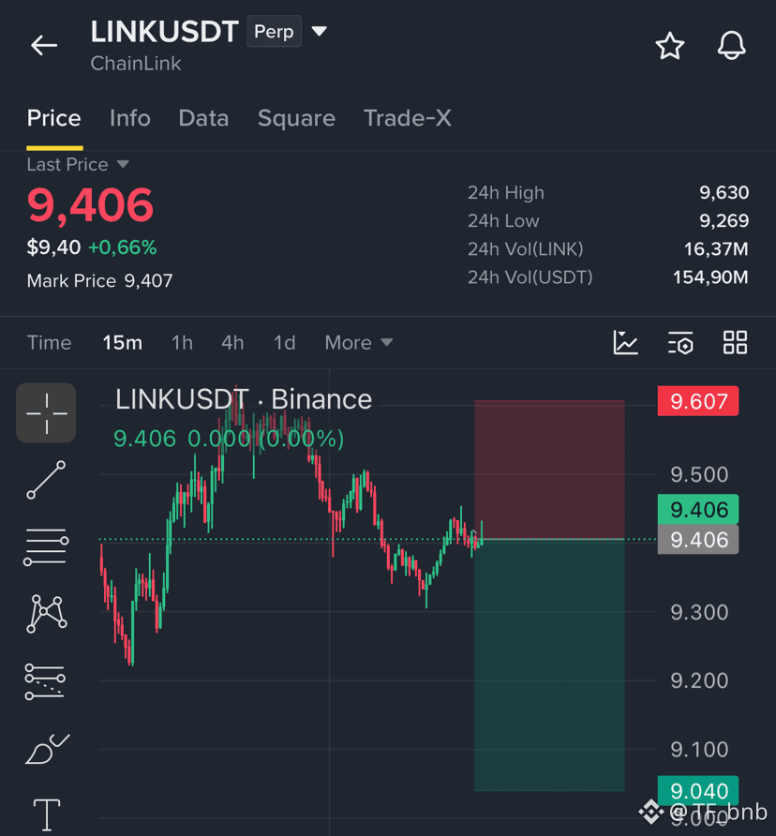Tap the 24h Vol(LINK) value 16,37M
The width and height of the screenshot is (776, 836).
pos(716,249)
